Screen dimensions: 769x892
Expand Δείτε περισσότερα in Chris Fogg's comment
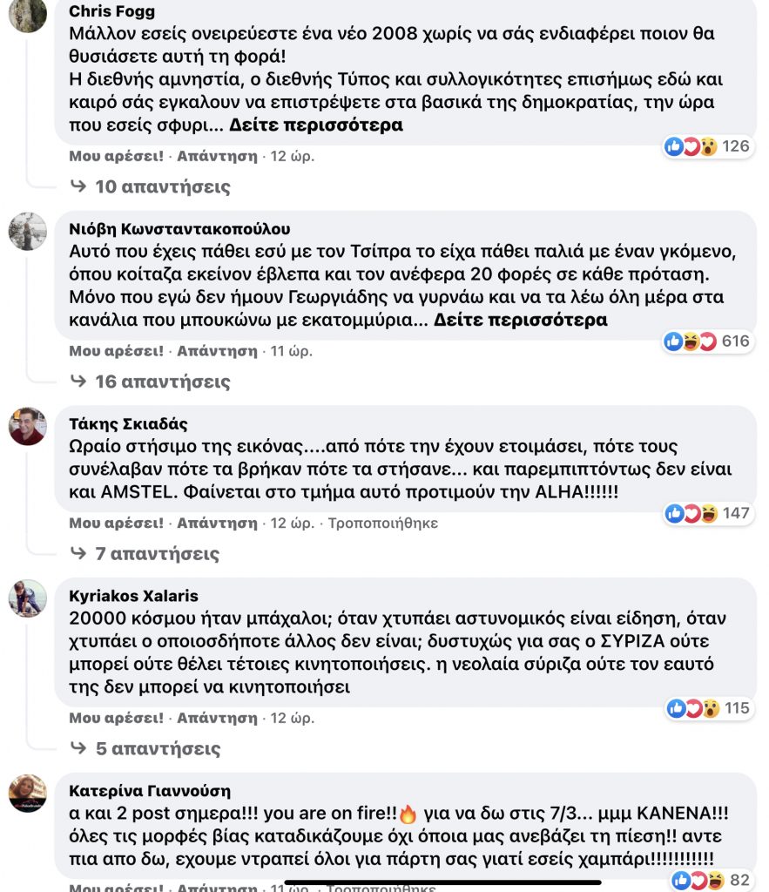(x=316, y=125)
